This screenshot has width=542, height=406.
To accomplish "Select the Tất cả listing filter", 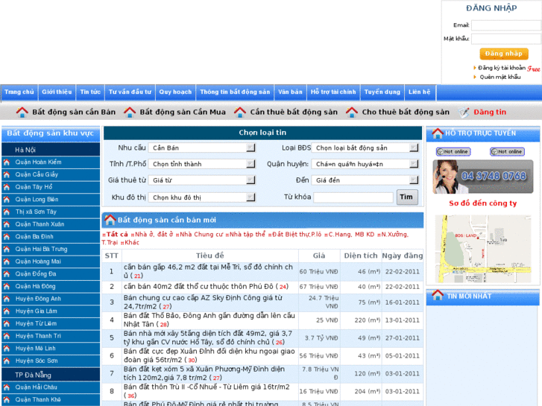I will coord(117,234).
